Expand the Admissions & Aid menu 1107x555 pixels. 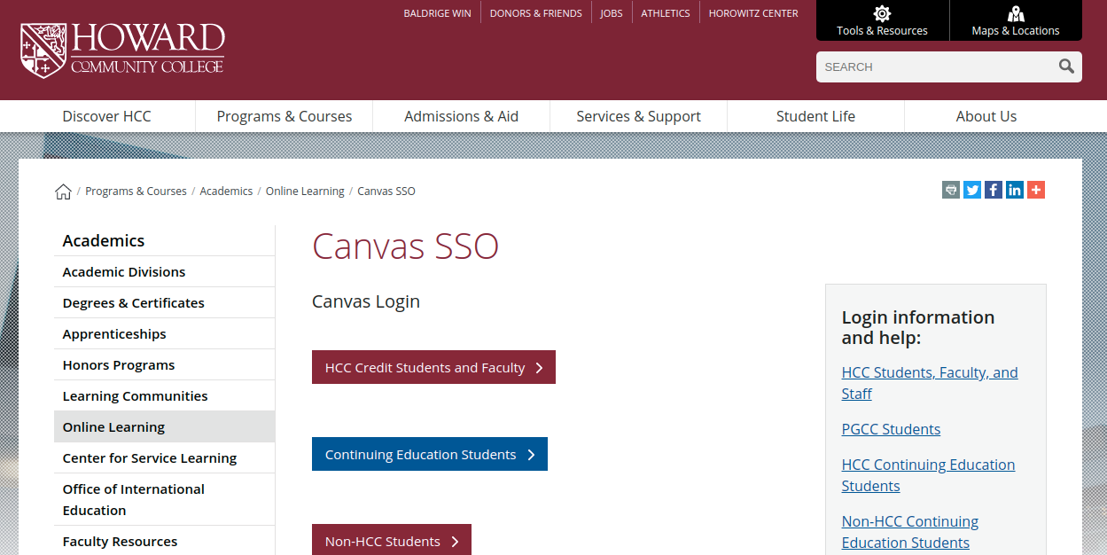tap(461, 116)
